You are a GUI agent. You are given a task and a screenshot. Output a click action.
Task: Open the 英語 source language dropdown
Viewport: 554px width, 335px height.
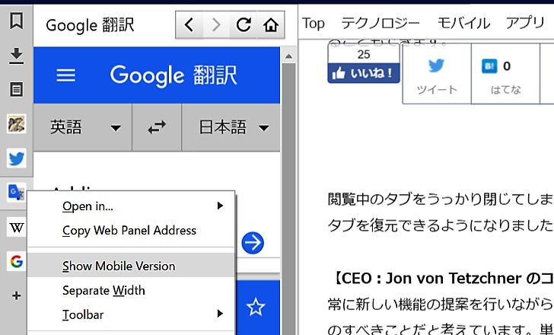pyautogui.click(x=83, y=127)
